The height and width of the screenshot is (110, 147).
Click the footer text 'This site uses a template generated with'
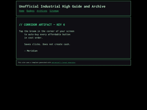34,62
